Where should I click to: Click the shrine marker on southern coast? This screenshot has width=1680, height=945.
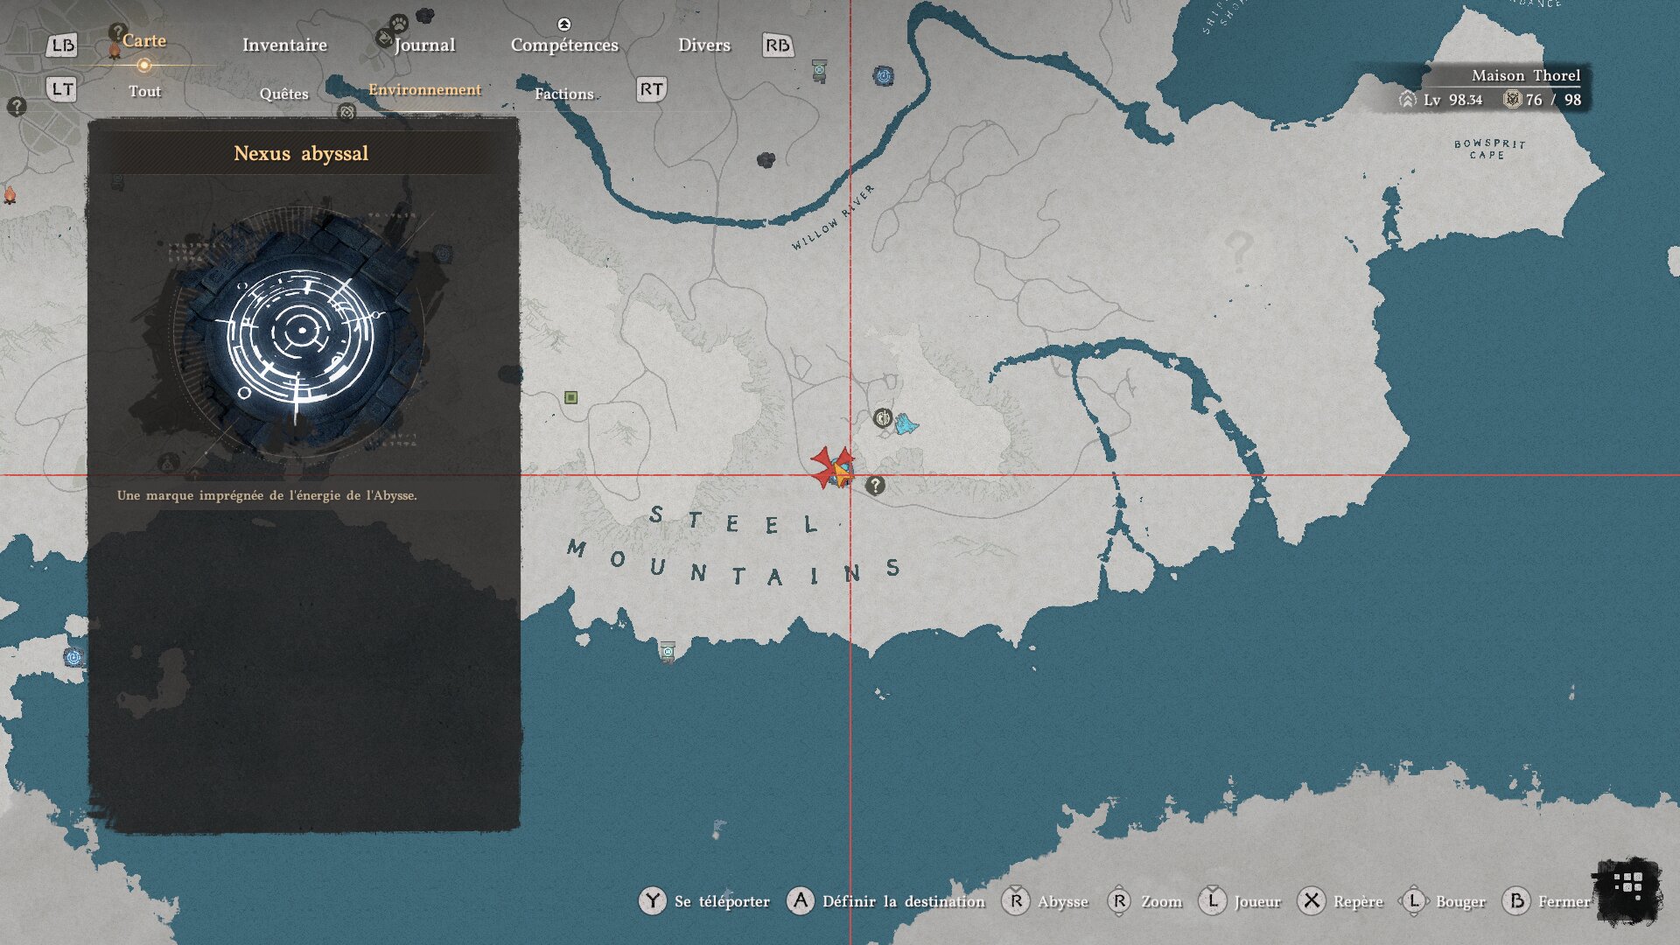coord(668,652)
